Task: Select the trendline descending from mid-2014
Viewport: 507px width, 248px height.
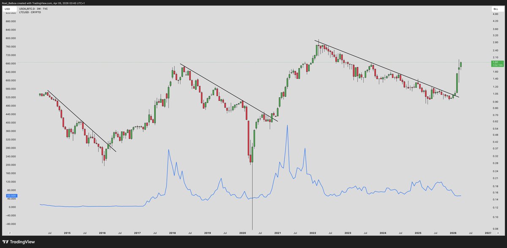Action: point(82,121)
